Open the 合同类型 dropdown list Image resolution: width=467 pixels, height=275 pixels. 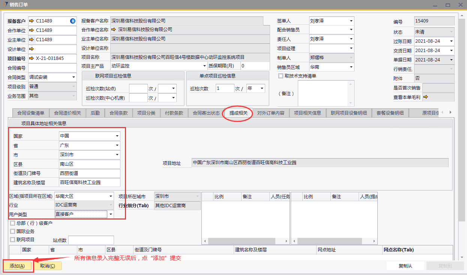click(74, 77)
